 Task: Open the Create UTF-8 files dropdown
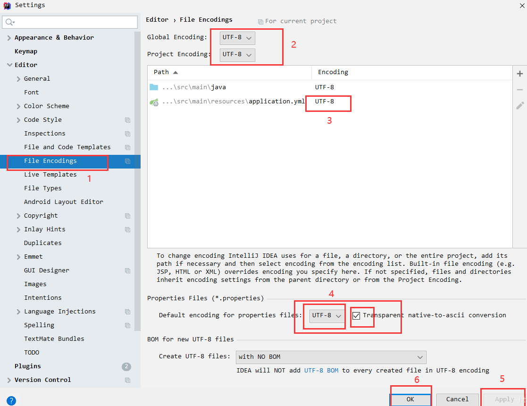(330, 357)
